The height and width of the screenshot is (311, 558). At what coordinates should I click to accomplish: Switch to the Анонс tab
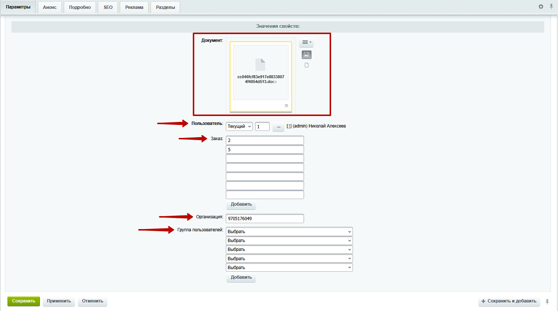click(x=50, y=7)
